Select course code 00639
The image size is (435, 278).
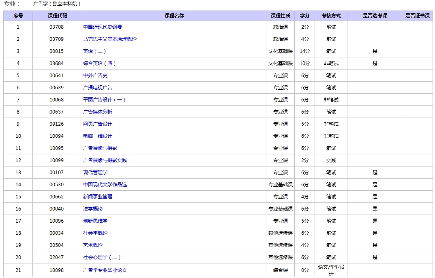click(57, 88)
